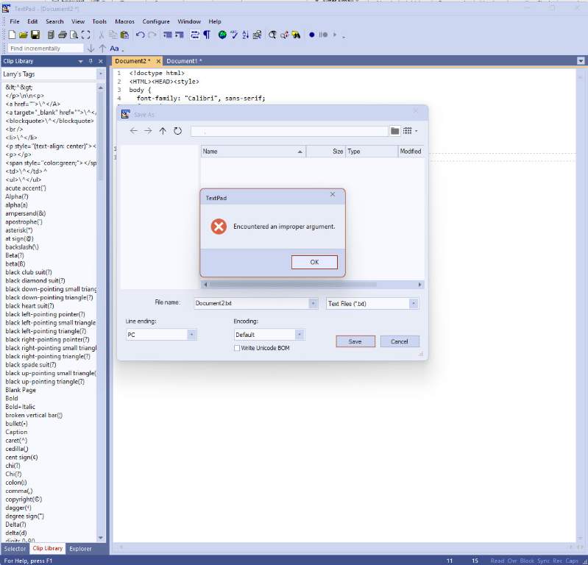Viewport: 588px width, 565px height.
Task: Click the find previous up arrow
Action: coord(102,49)
